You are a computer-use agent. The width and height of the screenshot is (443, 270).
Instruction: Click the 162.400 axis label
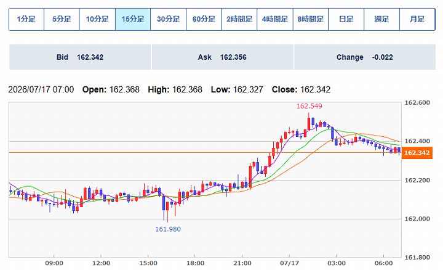417,141
